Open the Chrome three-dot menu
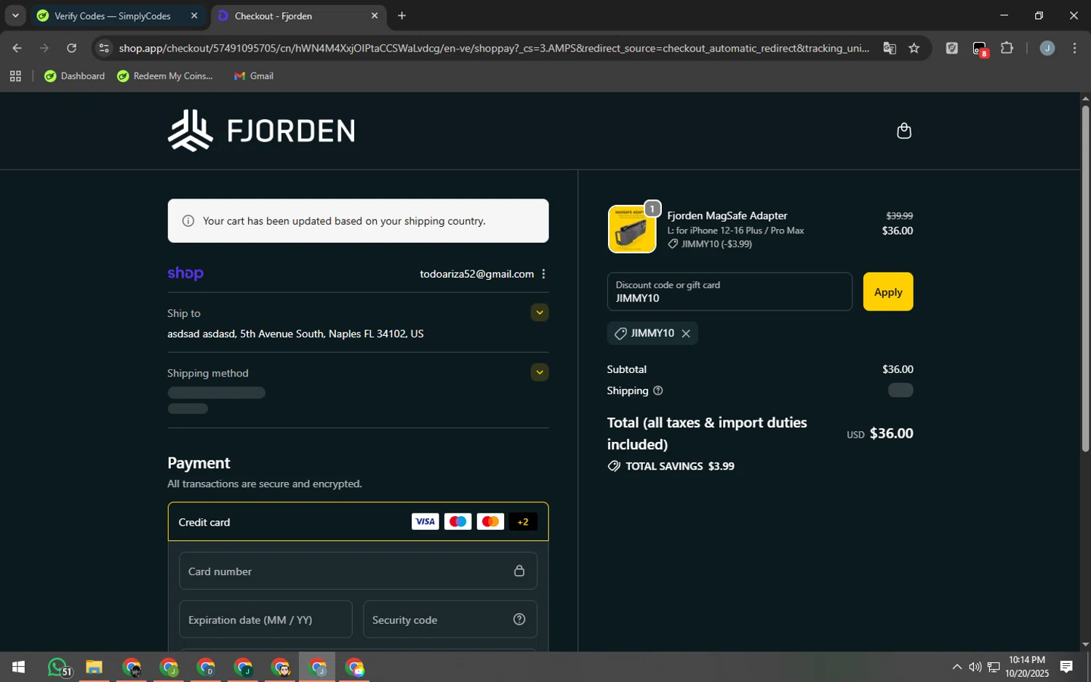Screen dimensions: 1091x682 tap(1075, 49)
